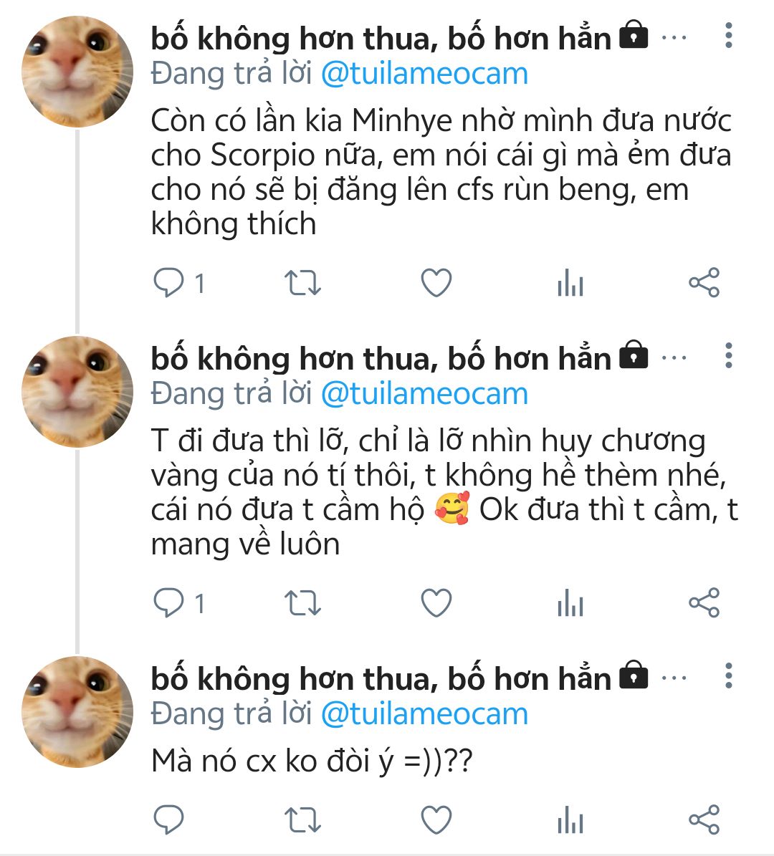The width and height of the screenshot is (774, 856).
Task: Reply to the tweet about huy chương vàng
Action: pos(169,603)
